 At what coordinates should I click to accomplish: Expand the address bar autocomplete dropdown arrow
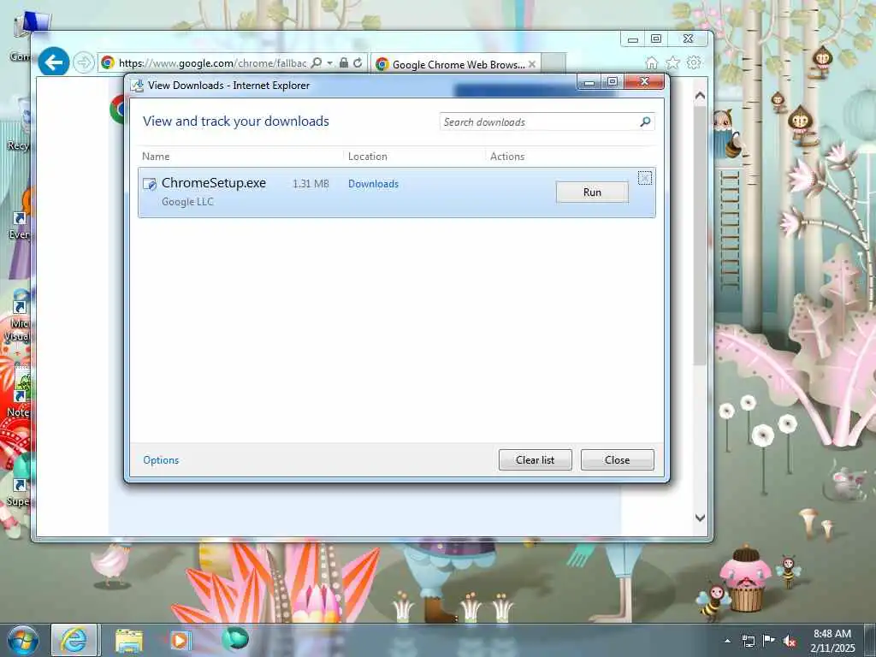[329, 62]
